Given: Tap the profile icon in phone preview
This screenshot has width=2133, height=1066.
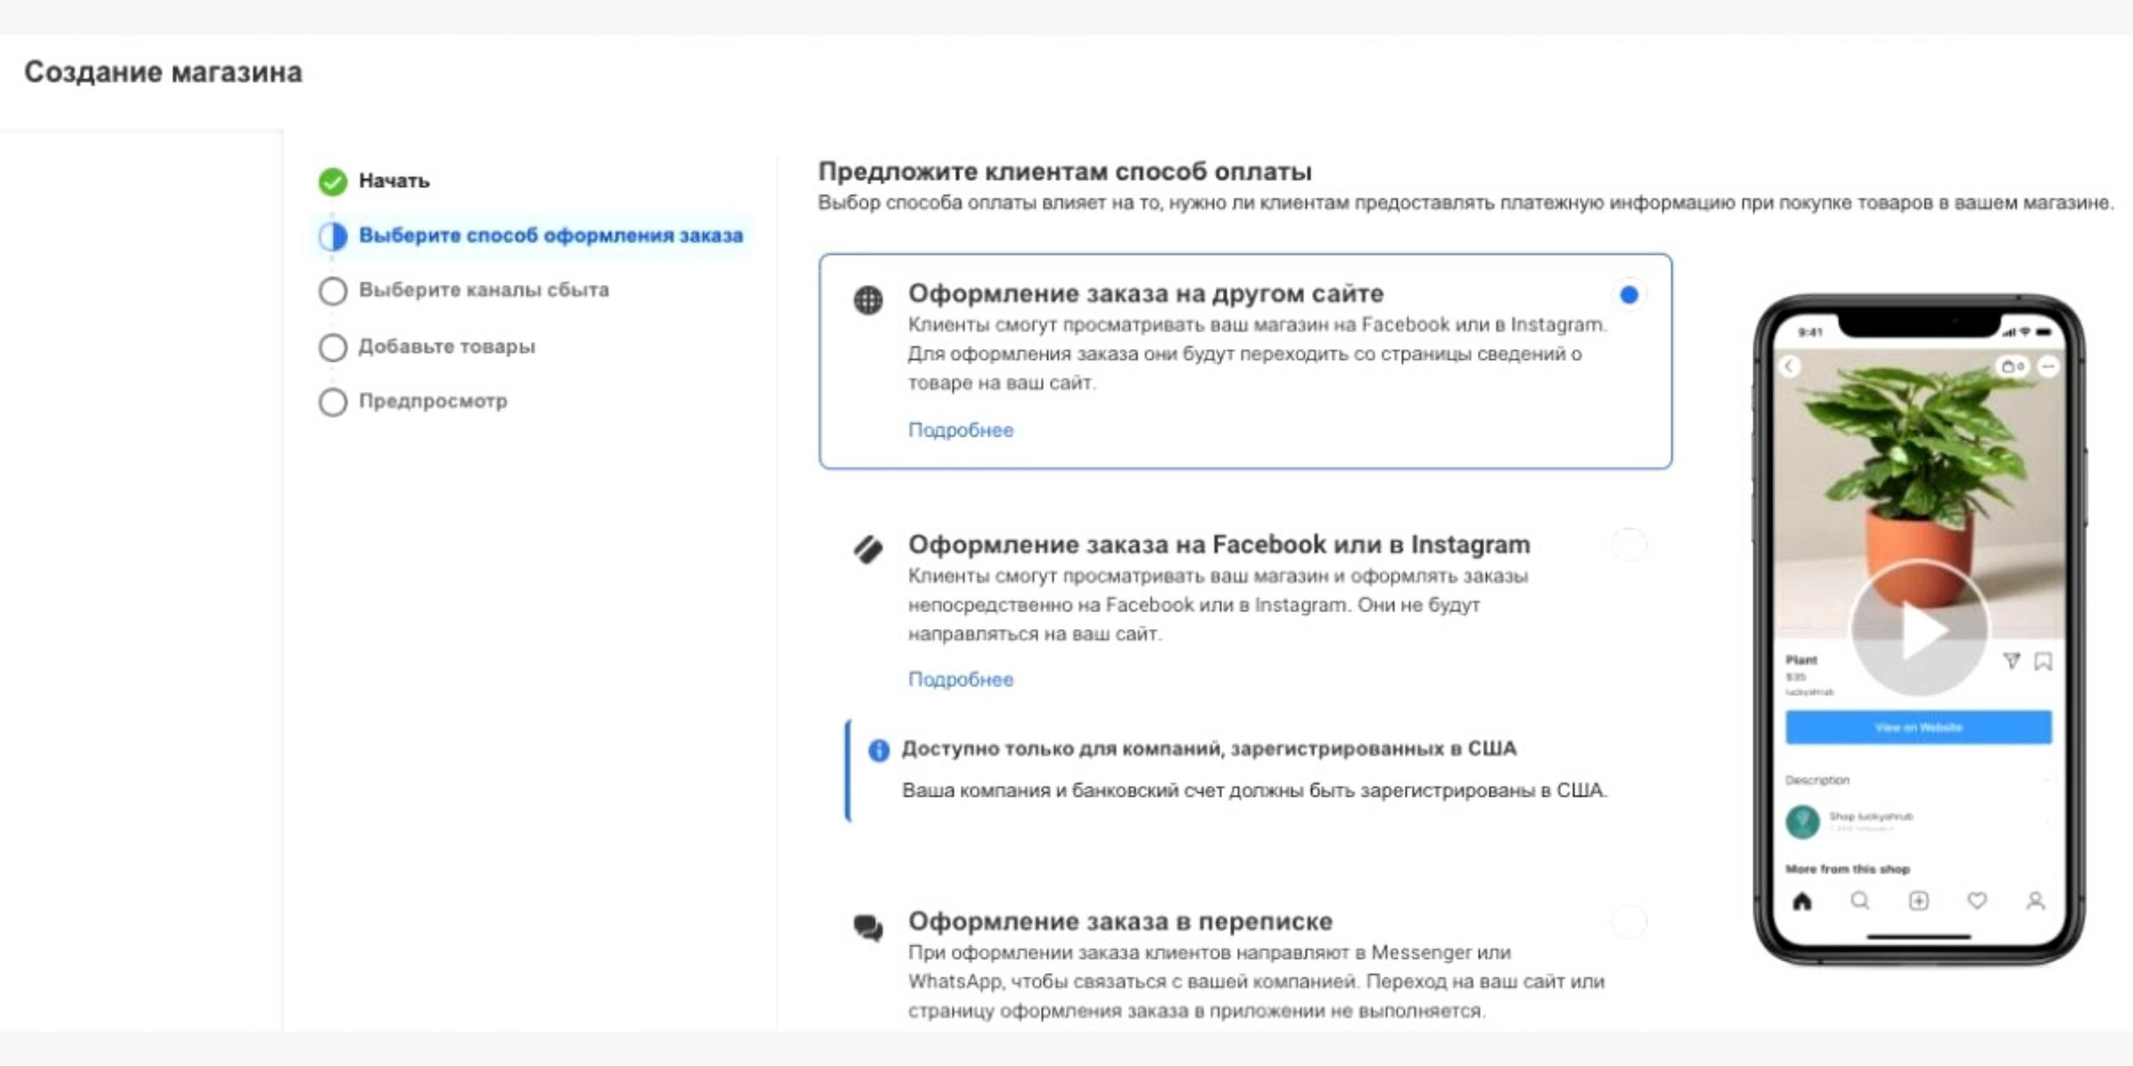Looking at the screenshot, I should (2035, 902).
